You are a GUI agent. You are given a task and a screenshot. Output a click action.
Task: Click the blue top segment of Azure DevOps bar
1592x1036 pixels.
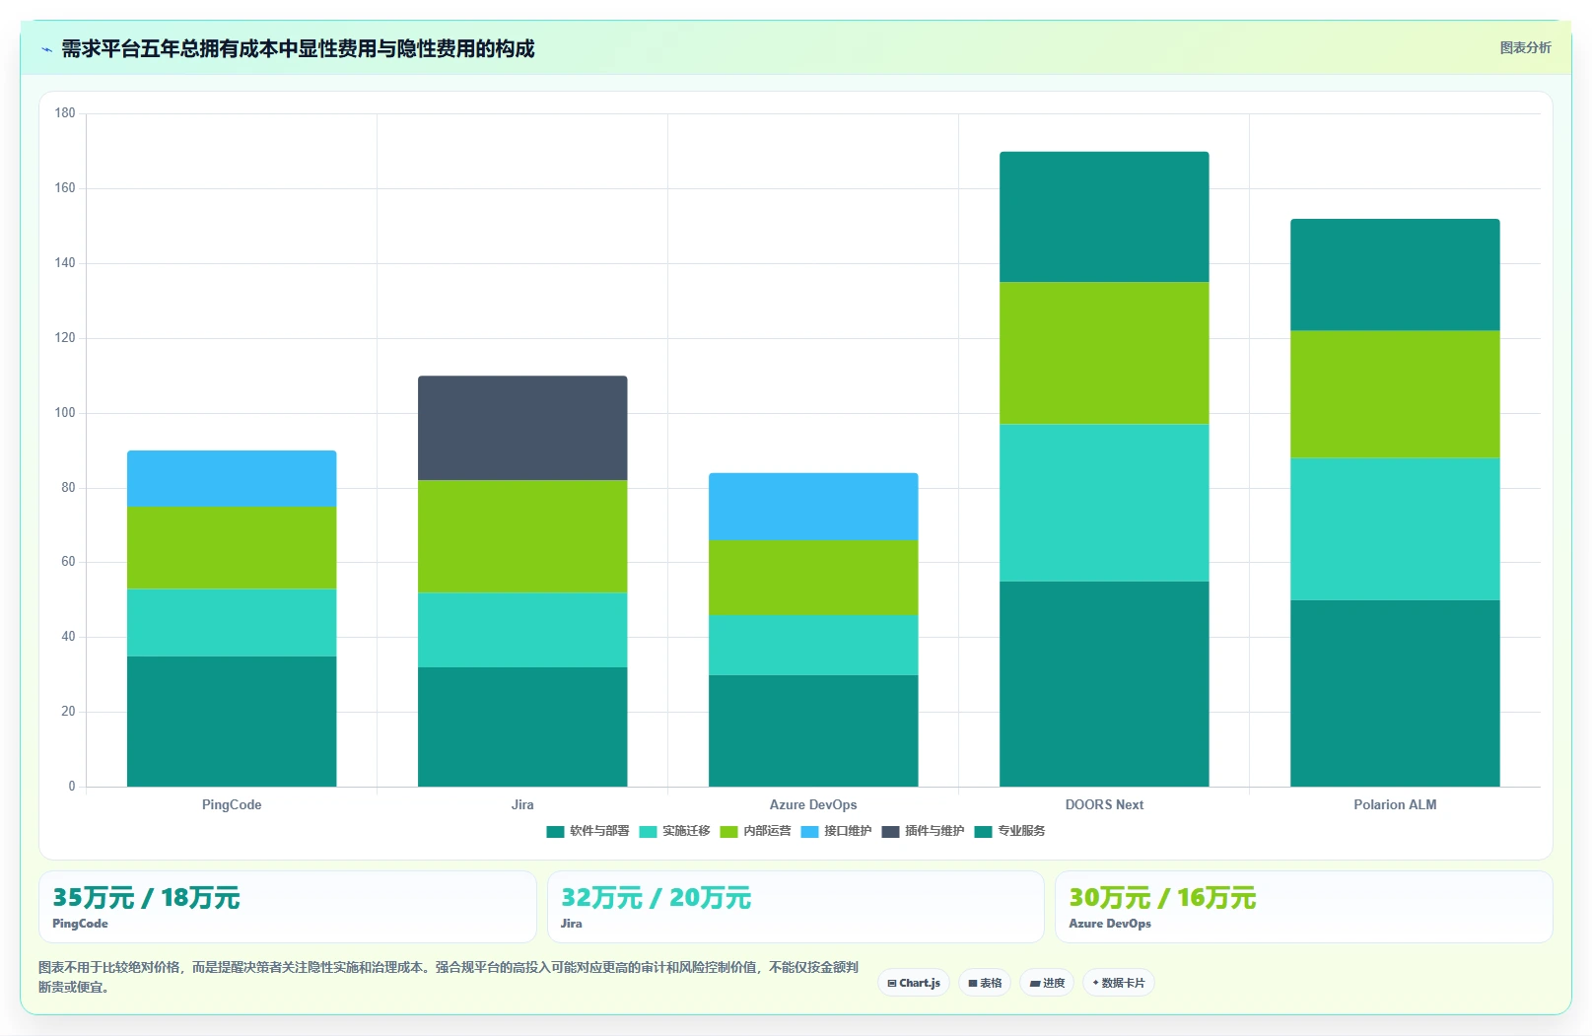tap(813, 507)
